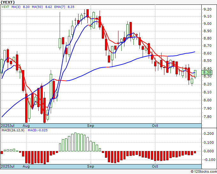Click the 0.200 MACD axis label

tap(209, 134)
